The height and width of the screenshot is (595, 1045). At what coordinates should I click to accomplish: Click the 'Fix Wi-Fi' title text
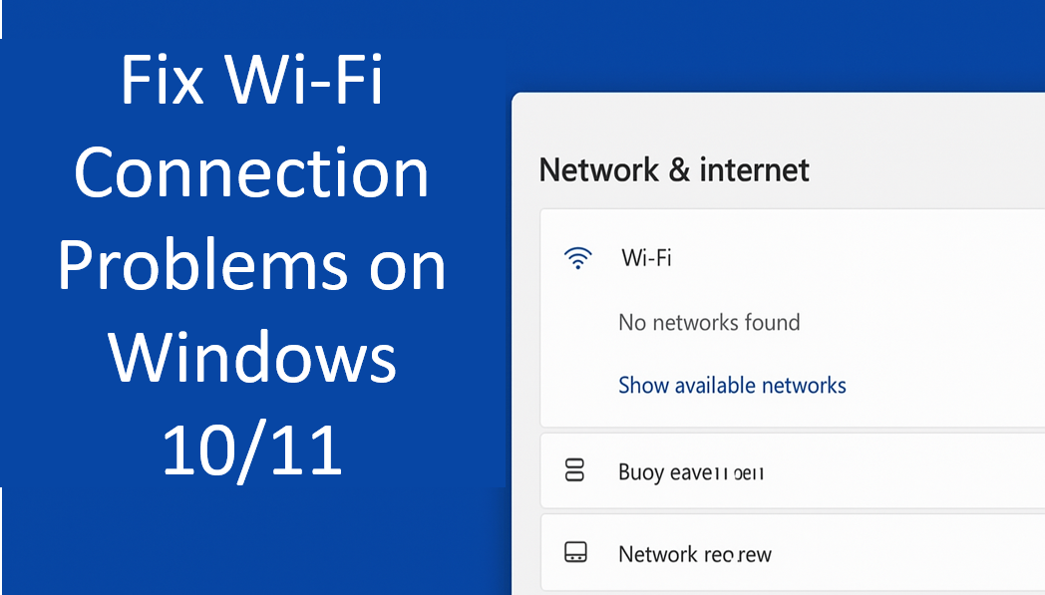click(x=252, y=82)
